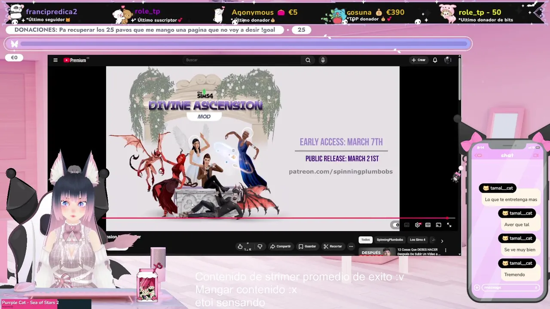
Task: Start voice search with the microphone icon
Action: click(x=323, y=60)
